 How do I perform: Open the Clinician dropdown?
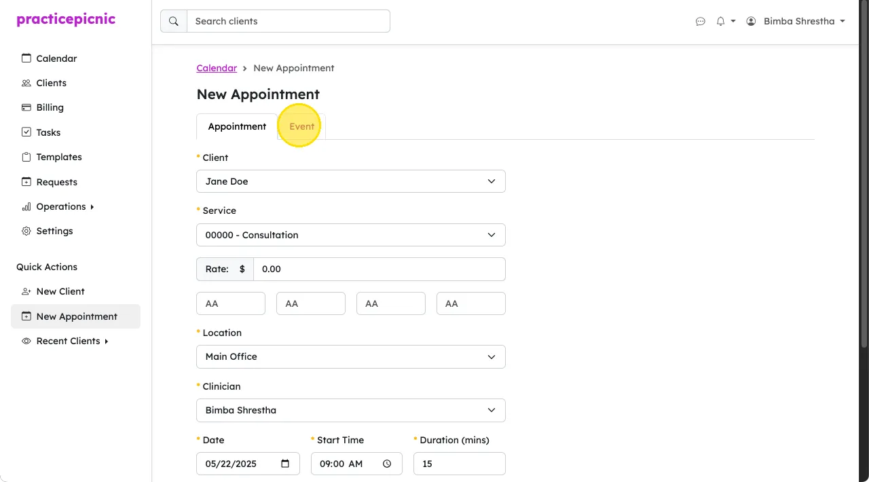point(351,410)
